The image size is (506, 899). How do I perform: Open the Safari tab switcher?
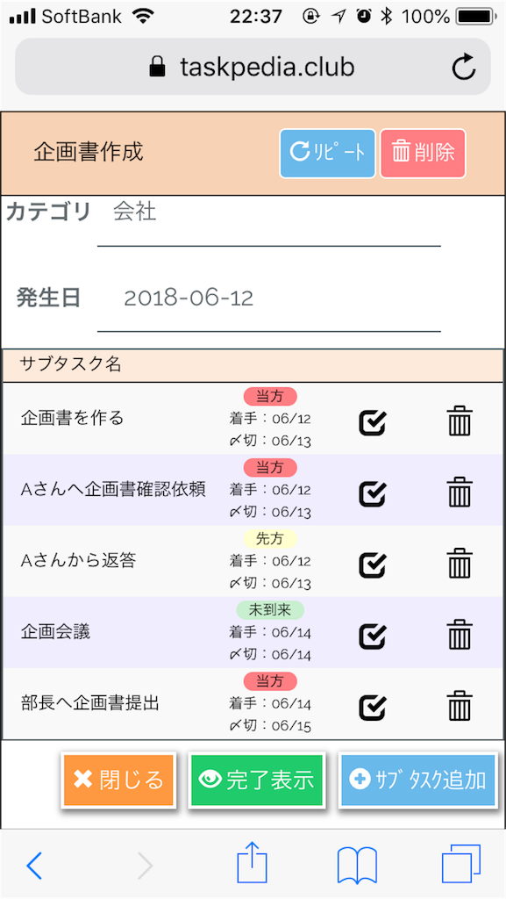(x=455, y=865)
